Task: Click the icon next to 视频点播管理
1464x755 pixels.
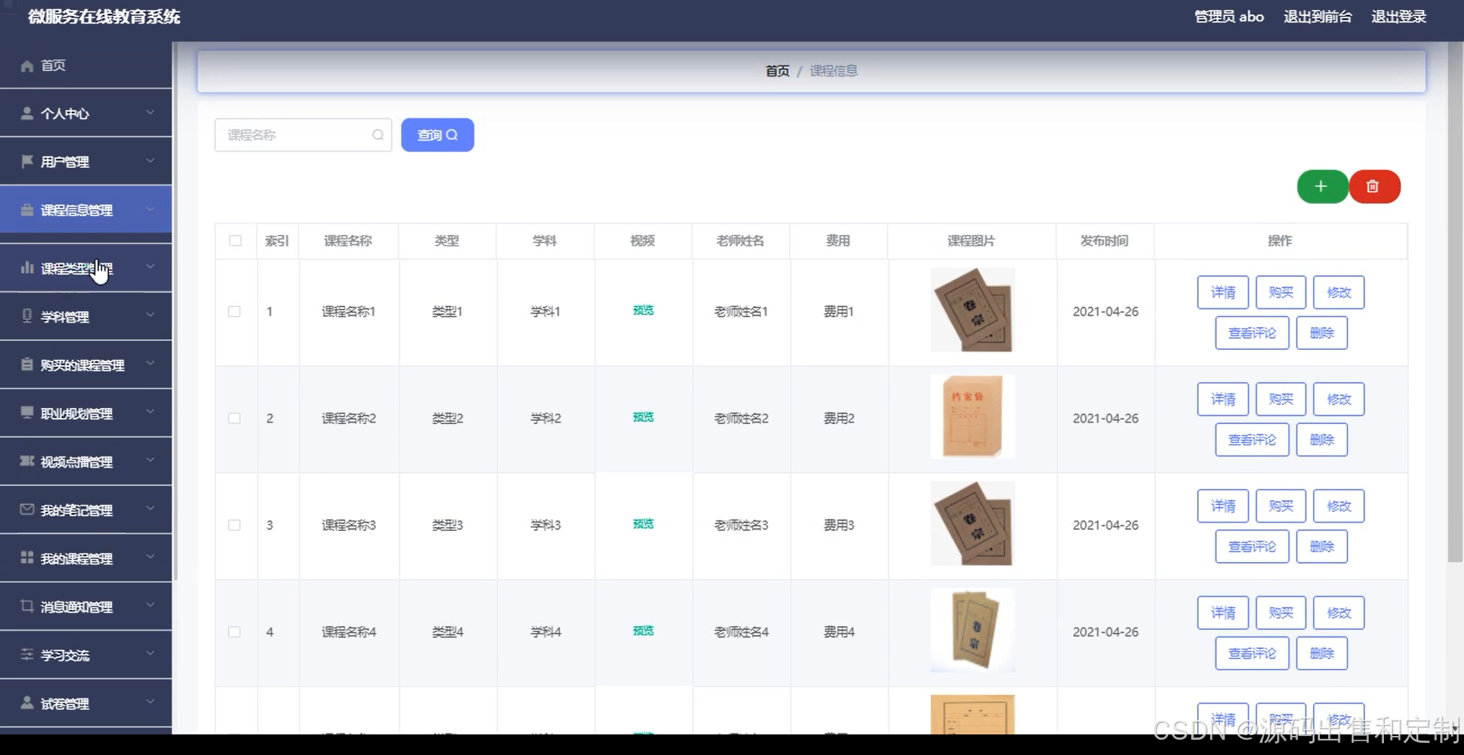Action: tap(27, 461)
